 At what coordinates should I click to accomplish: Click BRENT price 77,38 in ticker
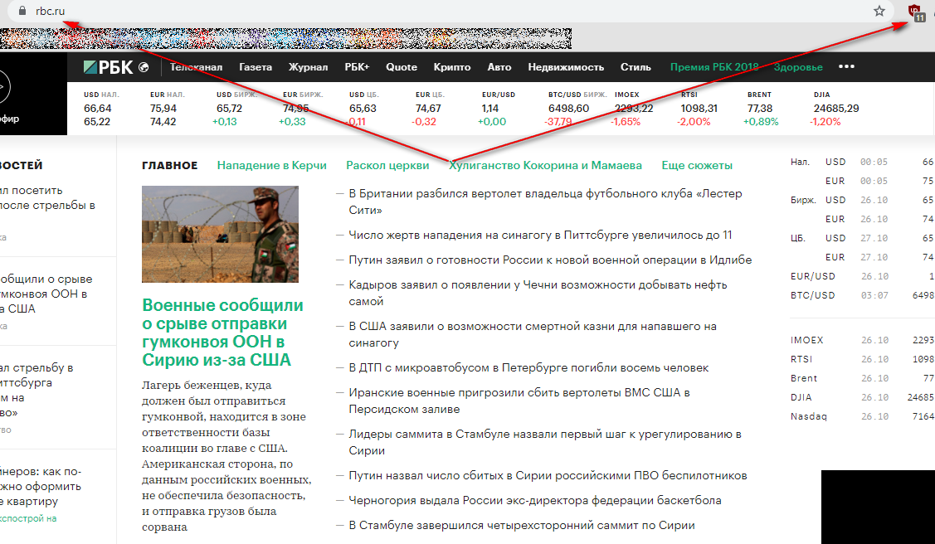[x=761, y=108]
